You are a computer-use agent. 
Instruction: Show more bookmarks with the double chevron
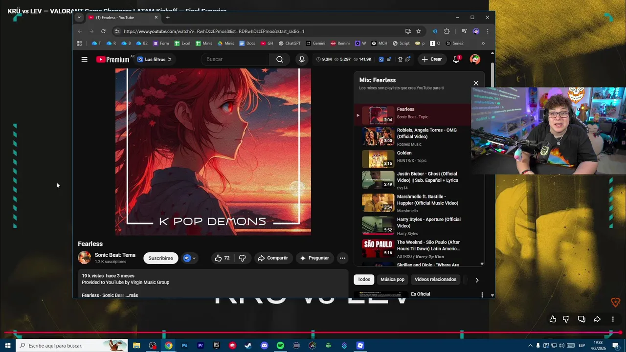(483, 43)
